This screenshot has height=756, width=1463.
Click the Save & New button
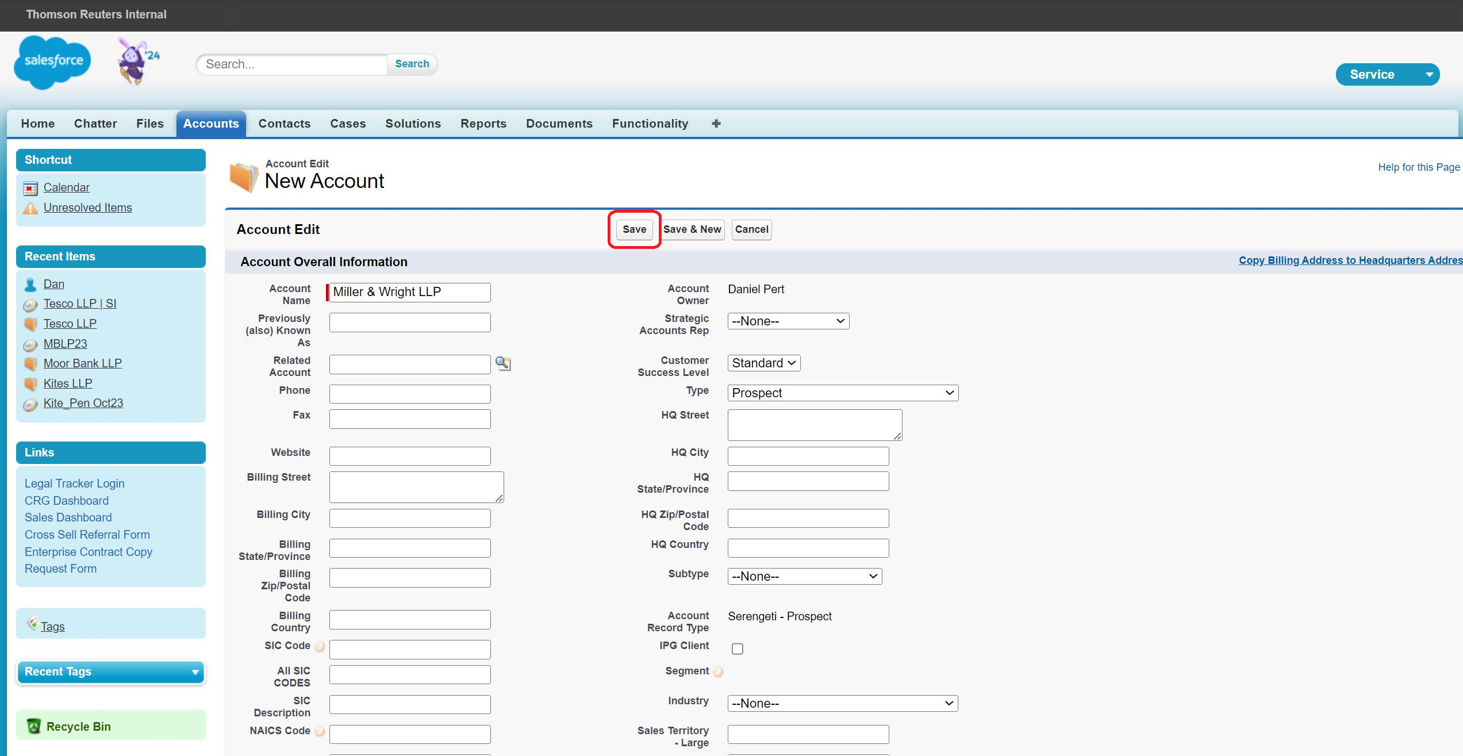693,229
